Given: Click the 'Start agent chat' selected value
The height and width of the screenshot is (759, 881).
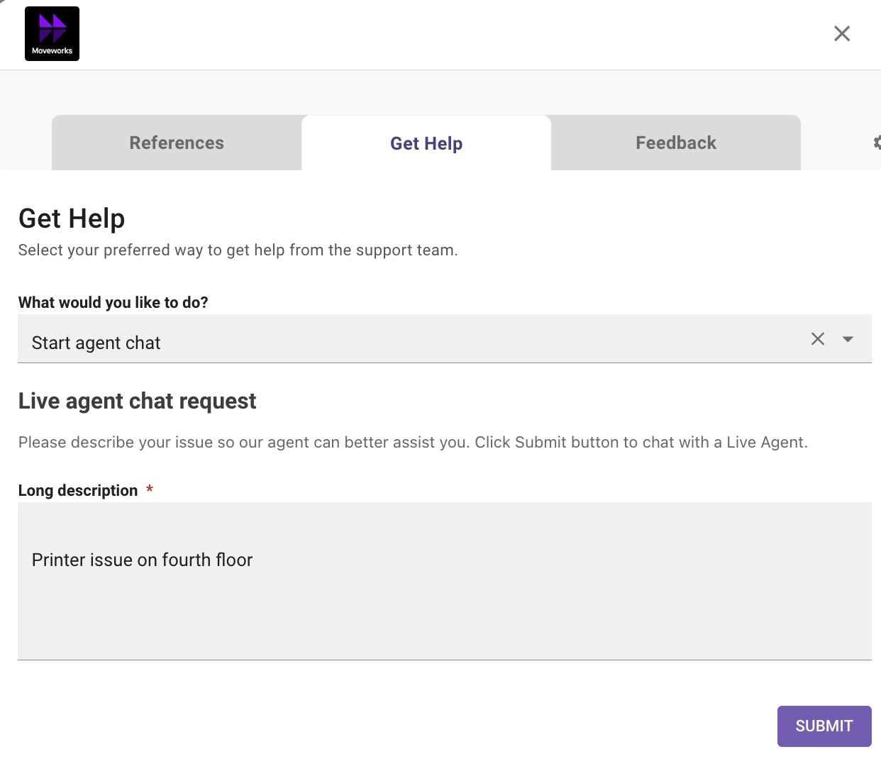Looking at the screenshot, I should pyautogui.click(x=96, y=343).
